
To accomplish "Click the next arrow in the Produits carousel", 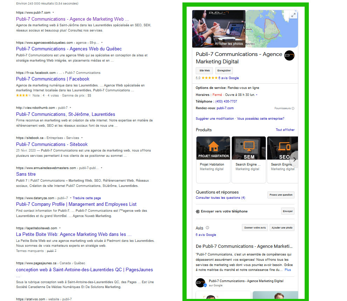I will tap(294, 160).
